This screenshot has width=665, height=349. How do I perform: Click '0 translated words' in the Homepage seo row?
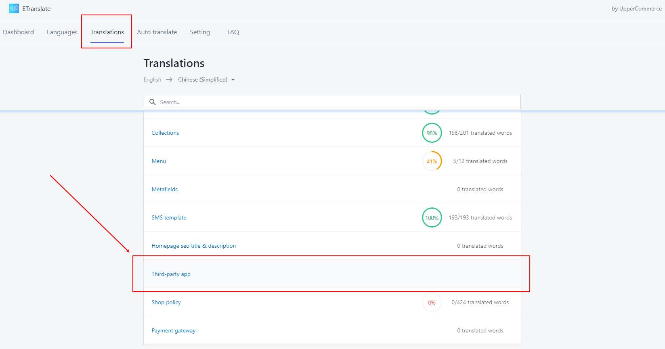point(480,246)
